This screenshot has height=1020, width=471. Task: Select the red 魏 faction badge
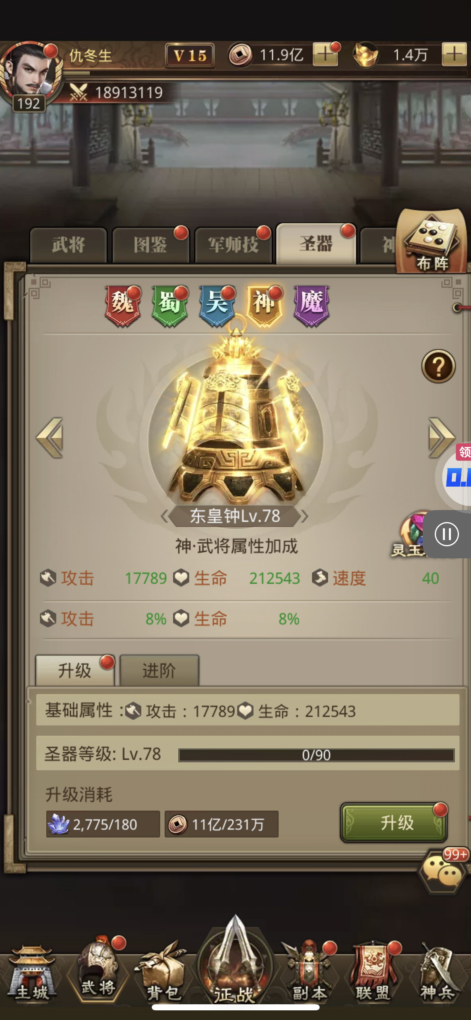point(123,306)
